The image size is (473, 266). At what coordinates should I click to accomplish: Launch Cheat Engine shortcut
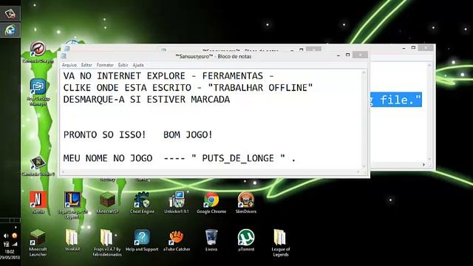pyautogui.click(x=142, y=202)
